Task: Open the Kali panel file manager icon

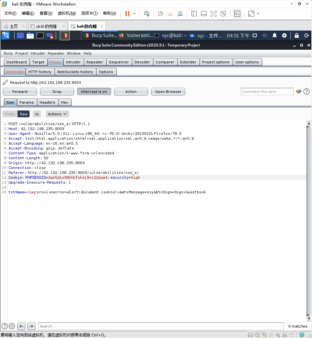Action: pos(30,35)
